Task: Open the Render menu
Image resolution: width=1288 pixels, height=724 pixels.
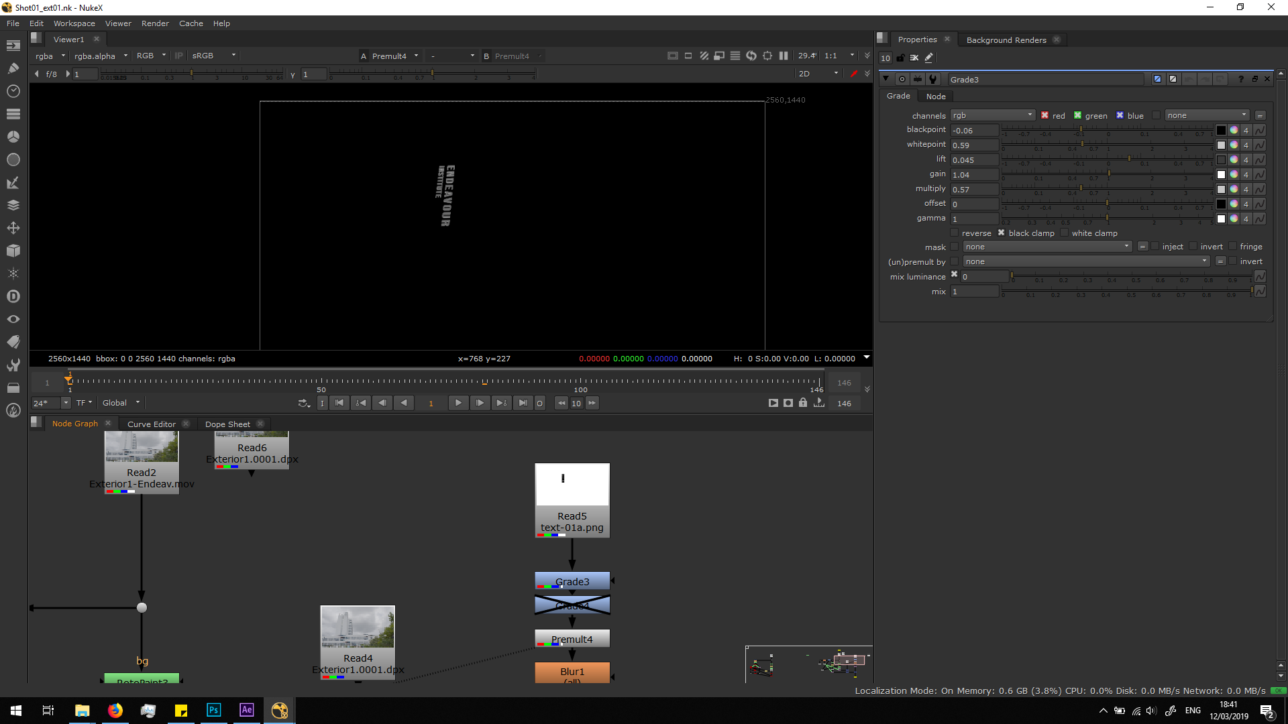Action: pyautogui.click(x=155, y=23)
